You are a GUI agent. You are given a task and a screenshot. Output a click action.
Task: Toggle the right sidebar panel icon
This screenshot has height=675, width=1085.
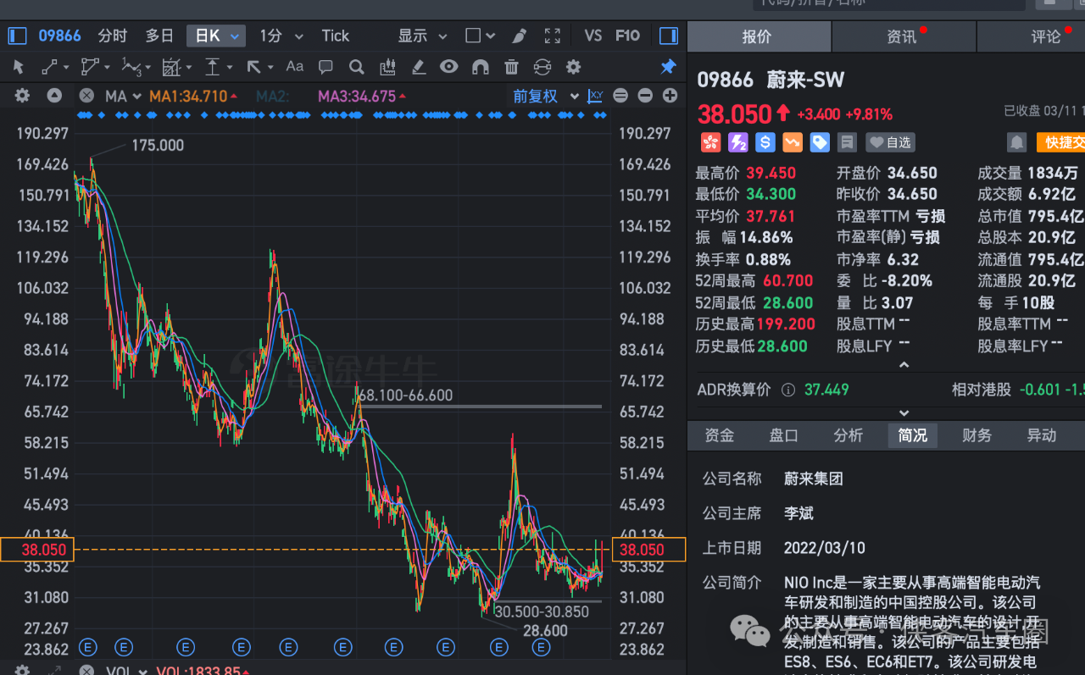(x=669, y=36)
